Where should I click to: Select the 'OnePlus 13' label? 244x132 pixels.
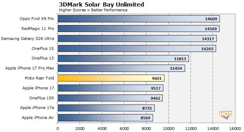tap(43, 58)
